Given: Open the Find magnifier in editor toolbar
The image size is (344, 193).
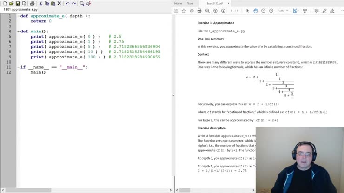Looking at the screenshot, I should 82,3.
